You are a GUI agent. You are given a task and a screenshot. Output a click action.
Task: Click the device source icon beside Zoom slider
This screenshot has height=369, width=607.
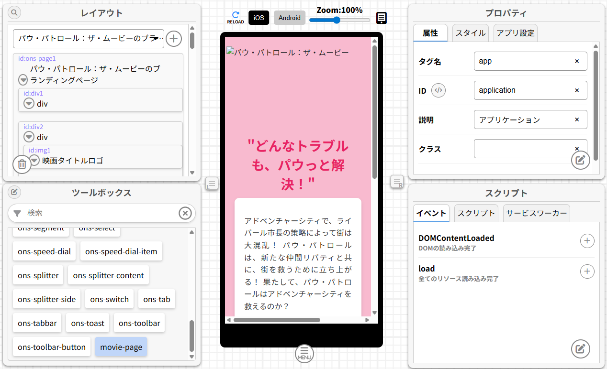click(381, 18)
